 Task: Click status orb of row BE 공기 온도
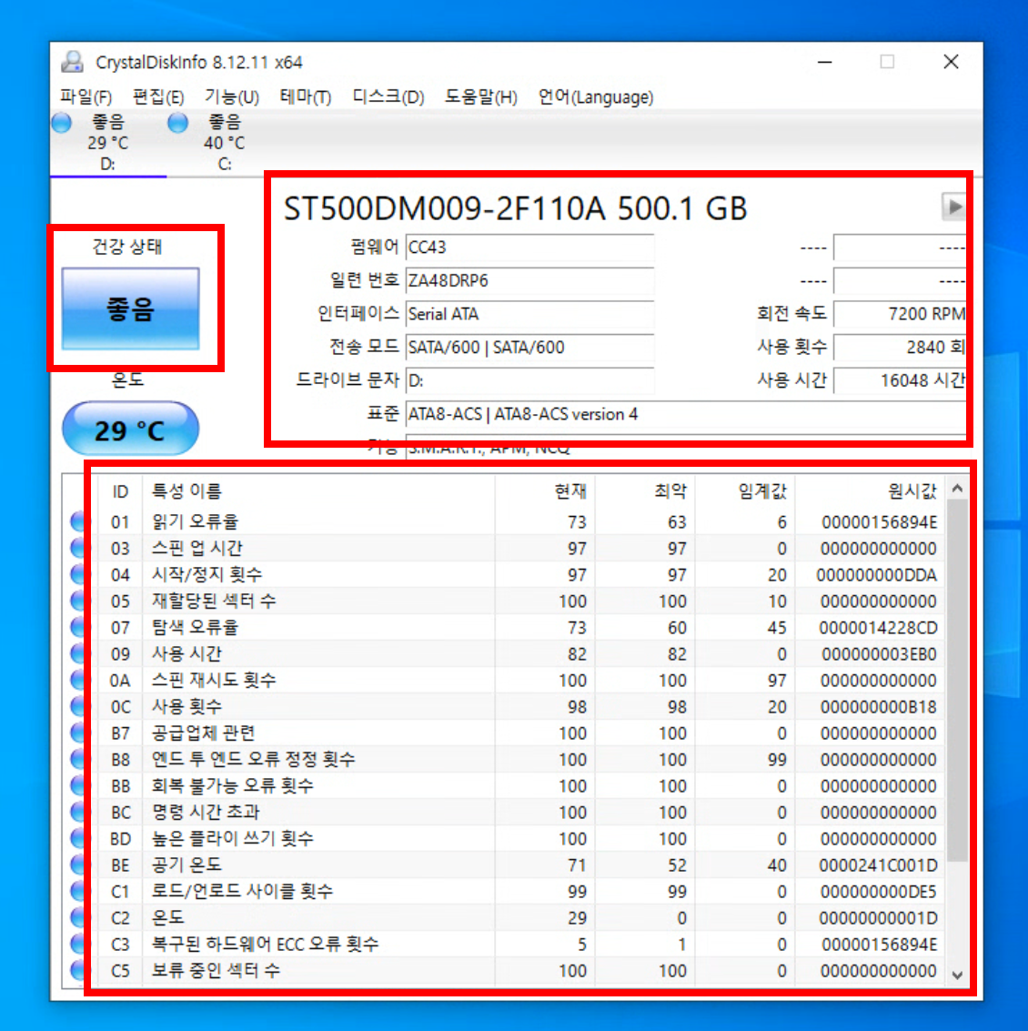(78, 864)
